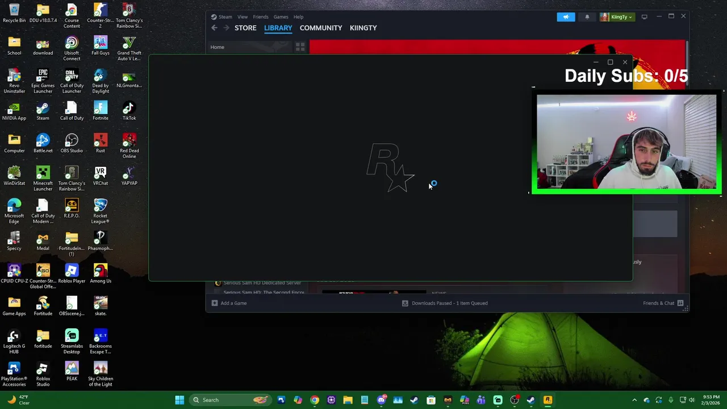Image resolution: width=727 pixels, height=409 pixels.
Task: Open the Battle.net desktop icon
Action: (x=43, y=143)
